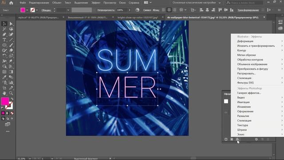Select the Puppet Warp pin tool
284x160 pixels.
tap(11, 61)
